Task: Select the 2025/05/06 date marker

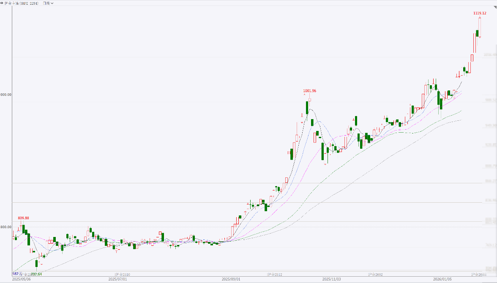Action: pyautogui.click(x=21, y=279)
